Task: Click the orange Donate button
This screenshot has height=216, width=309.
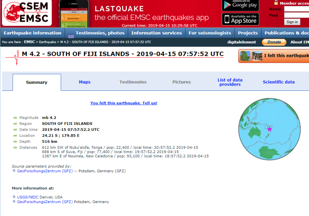Action: [274, 42]
